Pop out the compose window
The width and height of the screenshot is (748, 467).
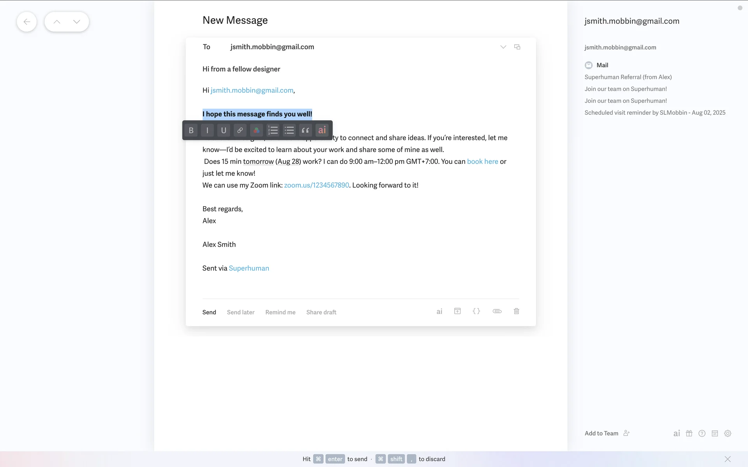click(x=517, y=47)
